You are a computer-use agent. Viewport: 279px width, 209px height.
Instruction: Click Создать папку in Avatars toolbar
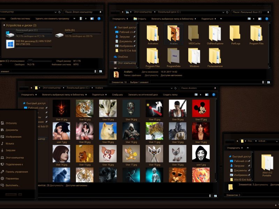click(170, 95)
